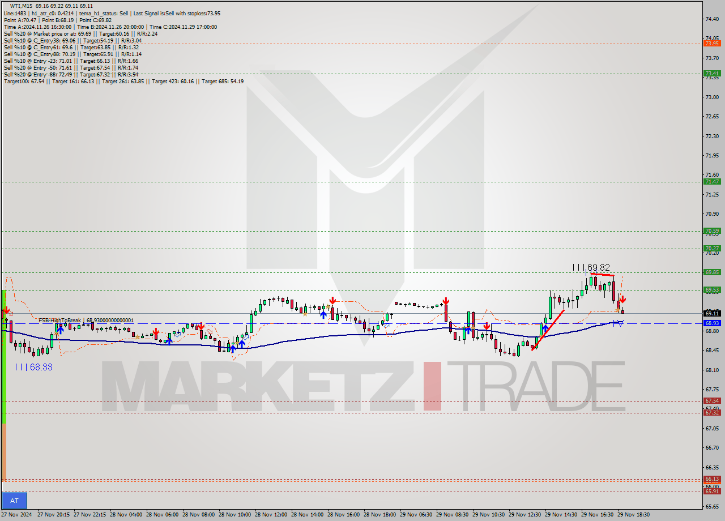The image size is (725, 521).
Task: Click the 29 Nov 10:30 time label
Action: [489, 515]
